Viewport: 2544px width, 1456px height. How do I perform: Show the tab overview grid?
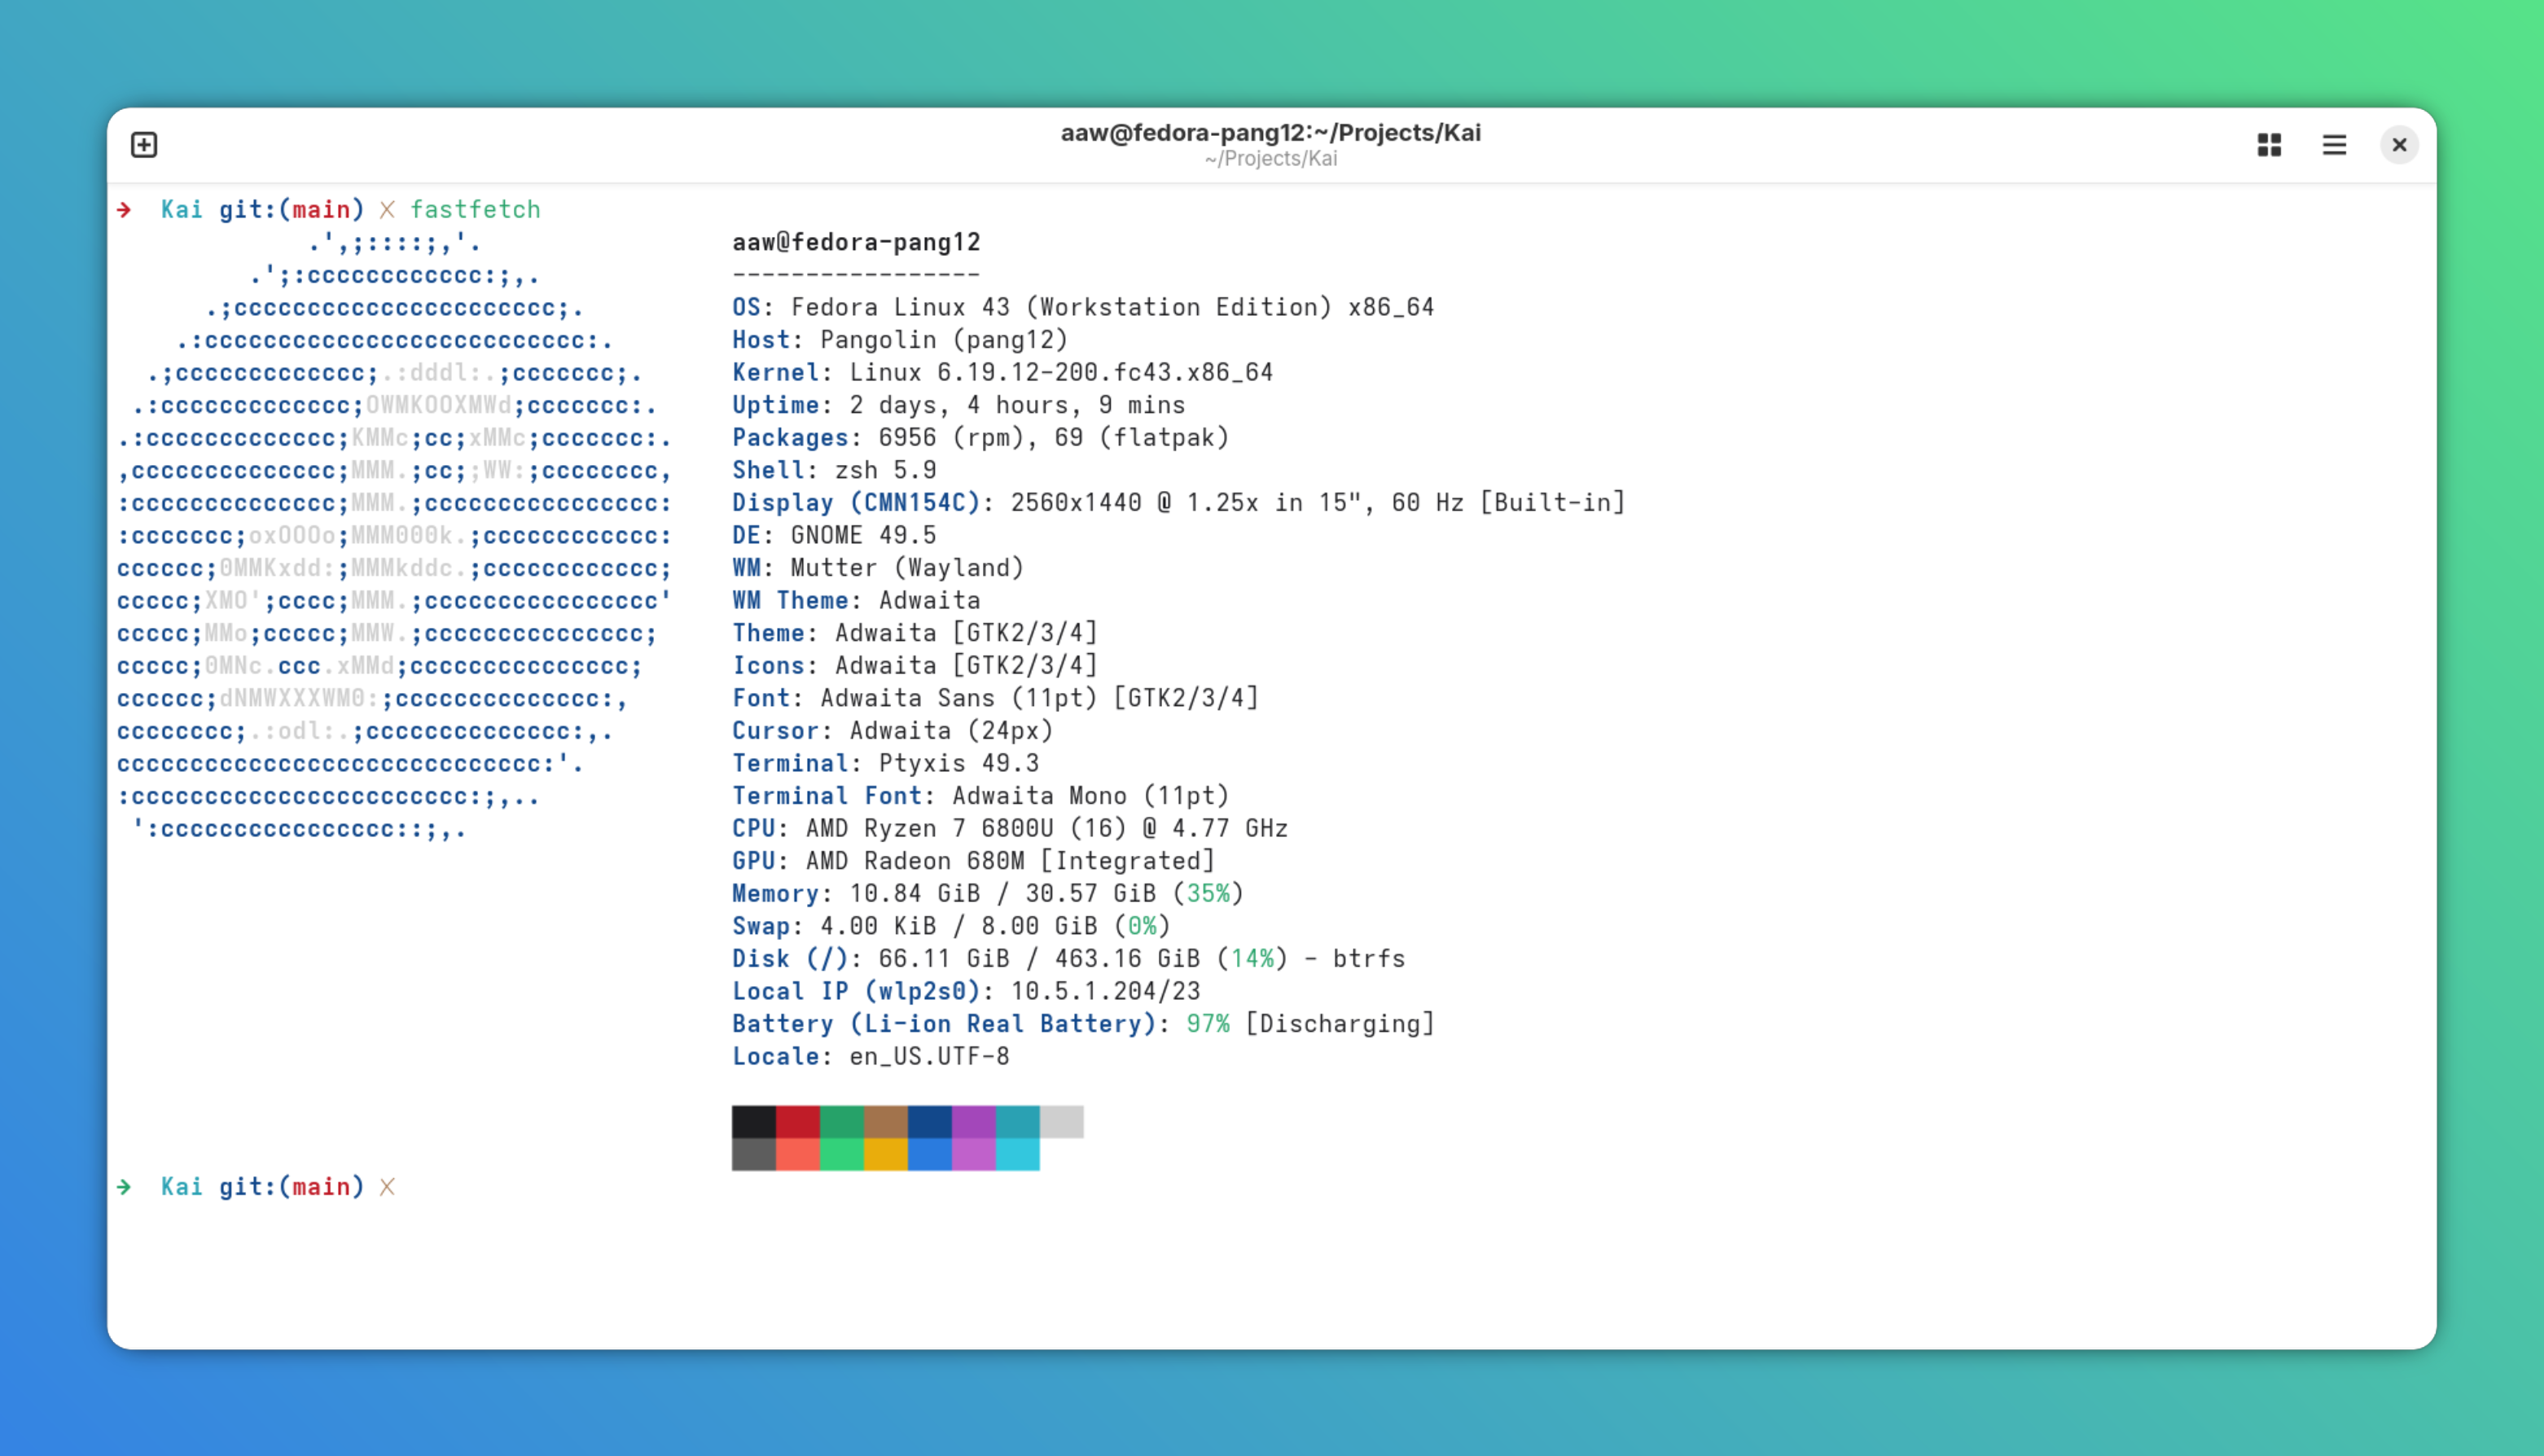coord(2269,145)
